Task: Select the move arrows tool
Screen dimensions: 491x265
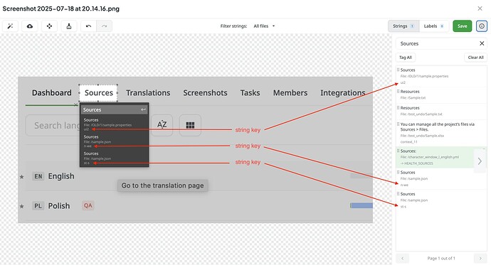Action: pos(50,26)
